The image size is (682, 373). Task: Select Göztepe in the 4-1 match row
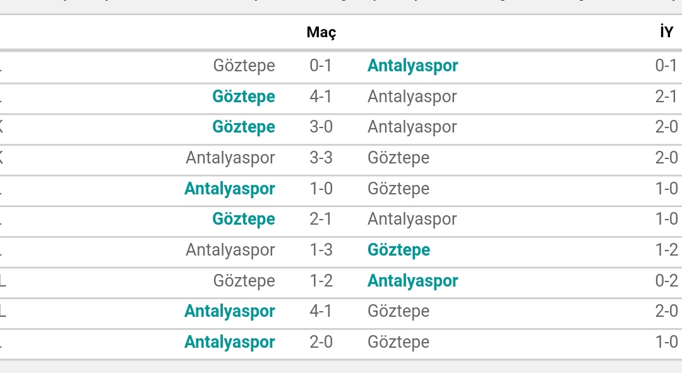tap(244, 97)
